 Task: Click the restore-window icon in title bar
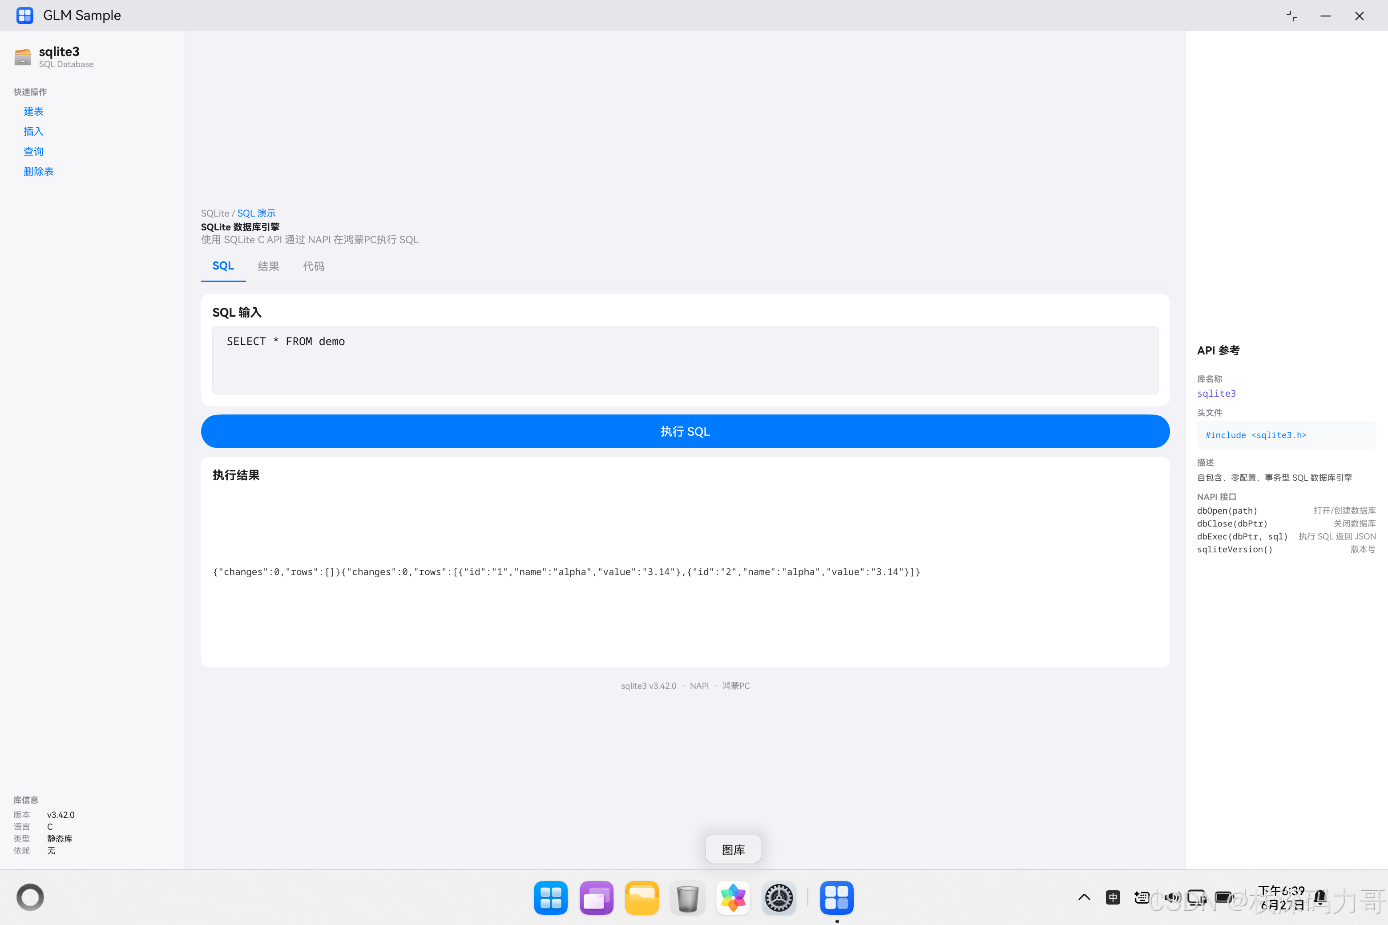click(1292, 16)
